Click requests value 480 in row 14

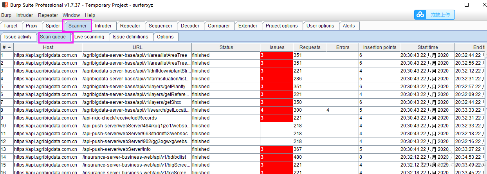tap(309, 157)
